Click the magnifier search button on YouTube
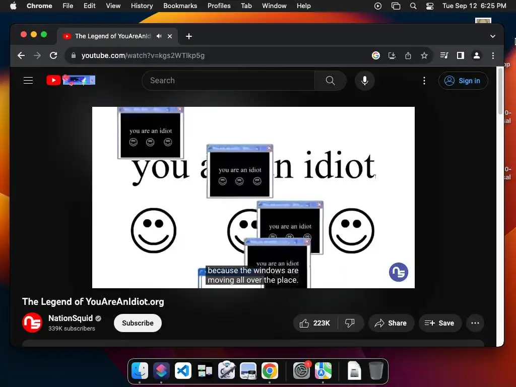516x387 pixels. 330,80
